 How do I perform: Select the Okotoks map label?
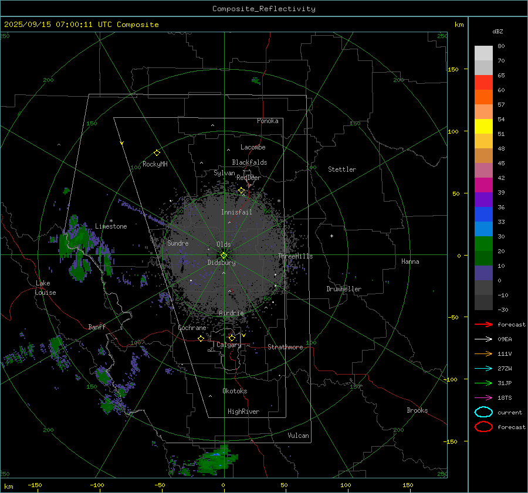pos(235,390)
